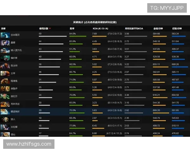Viewport: 190px width, 152px height.
Task: Click the 548.18 gold value for 露娜
Action: [x=156, y=41]
